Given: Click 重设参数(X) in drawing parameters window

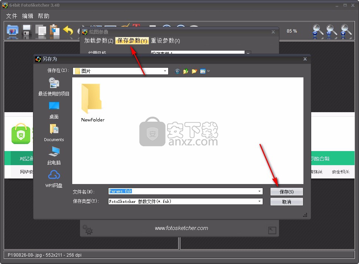Looking at the screenshot, I should 165,41.
